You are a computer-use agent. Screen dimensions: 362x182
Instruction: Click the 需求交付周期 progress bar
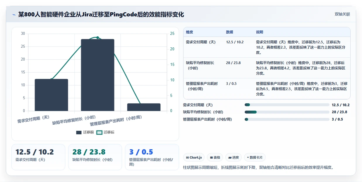pyautogui.click(x=287, y=105)
